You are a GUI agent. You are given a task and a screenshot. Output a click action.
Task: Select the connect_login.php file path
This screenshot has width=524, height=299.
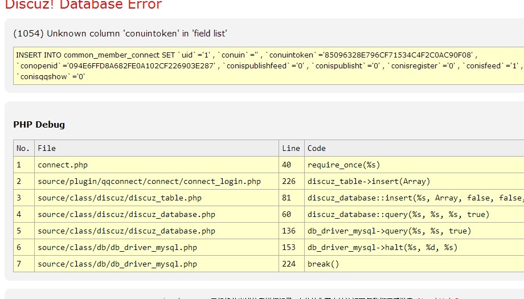click(149, 181)
